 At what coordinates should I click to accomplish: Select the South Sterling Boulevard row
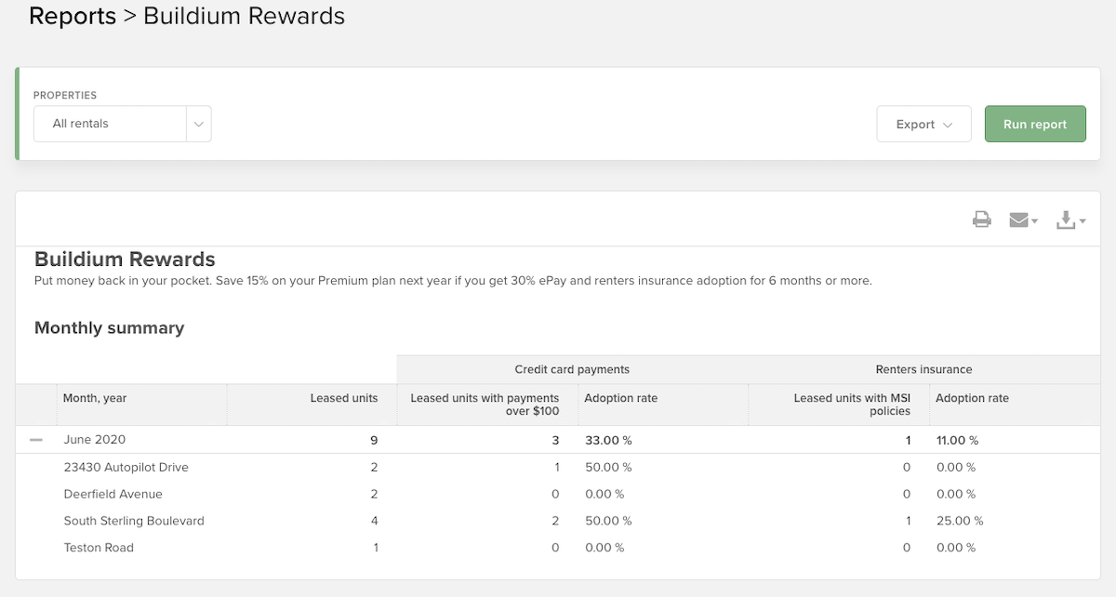[134, 521]
